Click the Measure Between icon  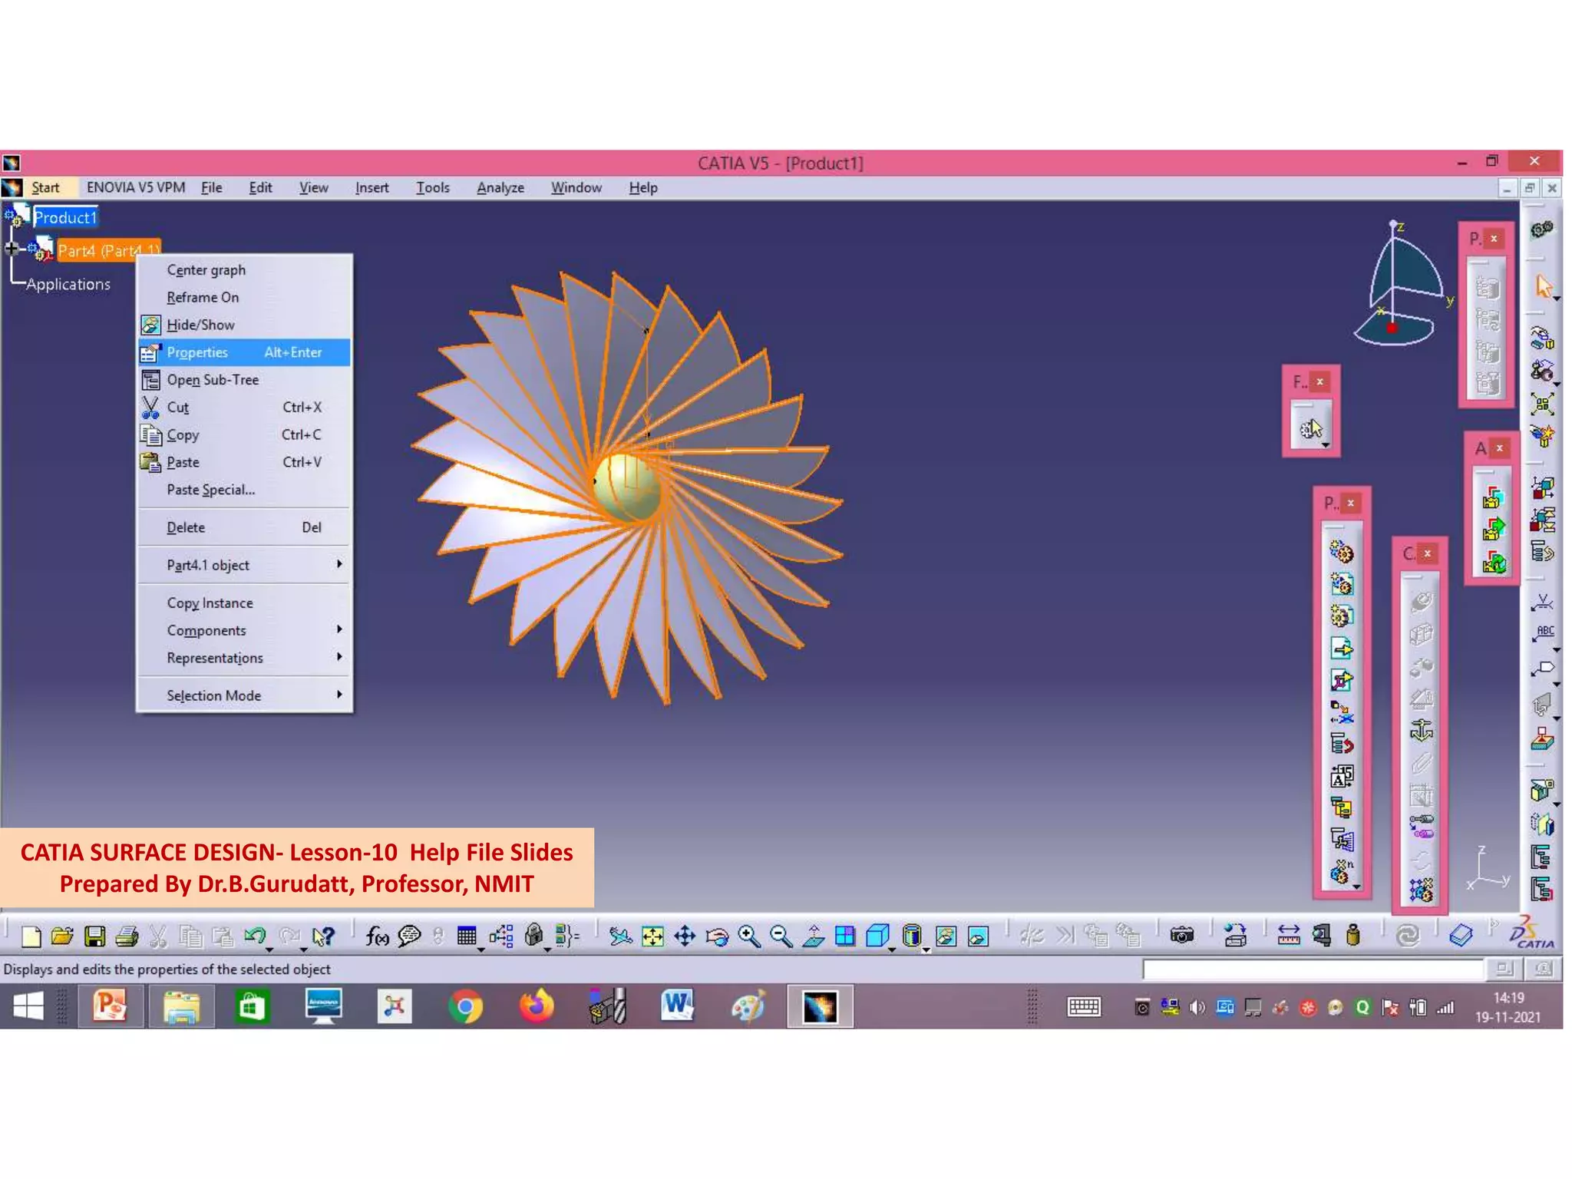pyautogui.click(x=1288, y=935)
